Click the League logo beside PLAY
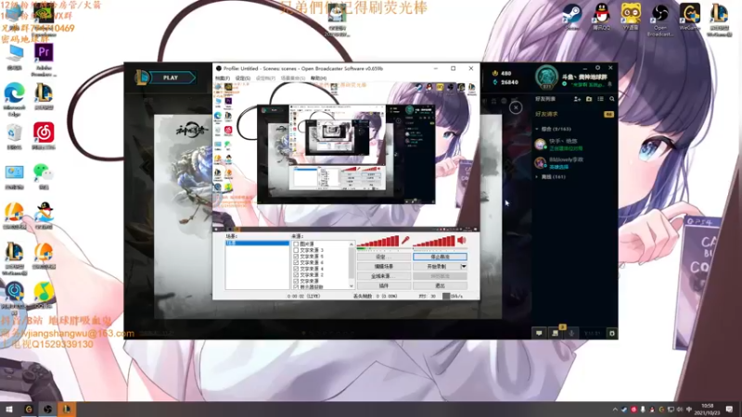742x417 pixels. [142, 78]
